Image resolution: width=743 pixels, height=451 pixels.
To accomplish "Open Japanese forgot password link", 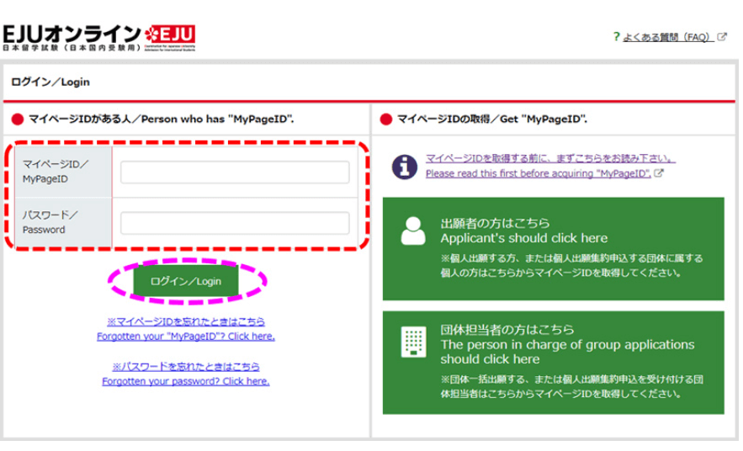I will 186,367.
